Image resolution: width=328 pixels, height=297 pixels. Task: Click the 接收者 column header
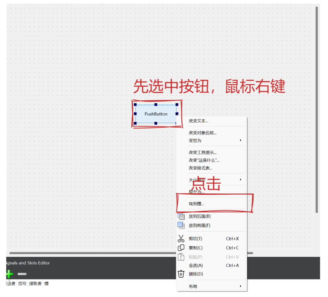click(x=35, y=284)
